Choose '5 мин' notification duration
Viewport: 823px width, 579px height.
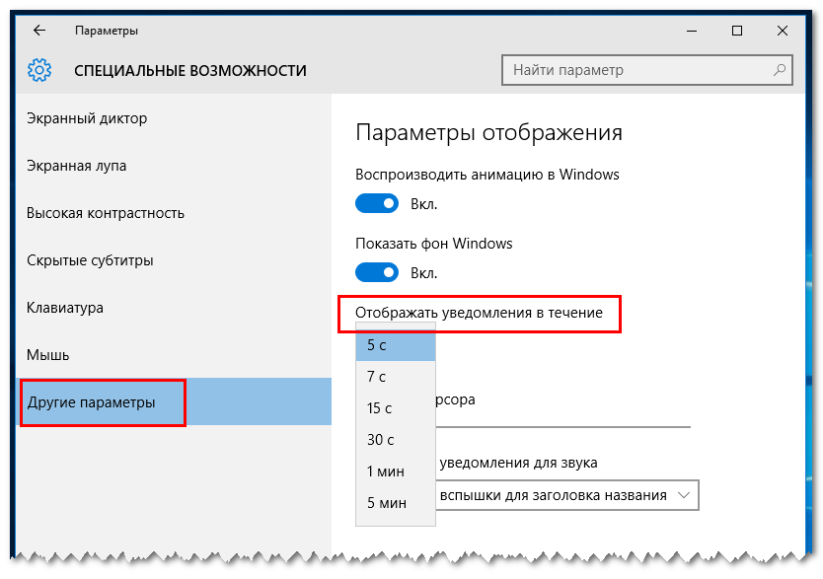(x=396, y=502)
